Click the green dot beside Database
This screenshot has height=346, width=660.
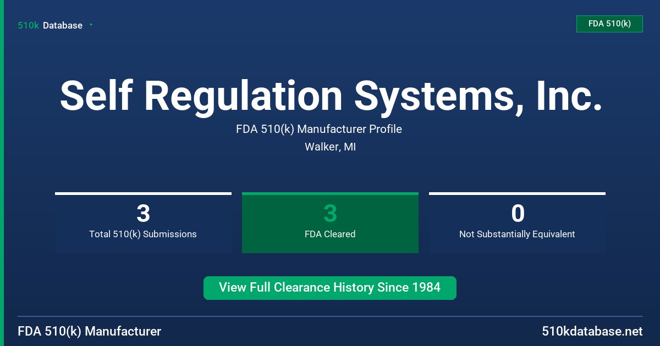[91, 25]
